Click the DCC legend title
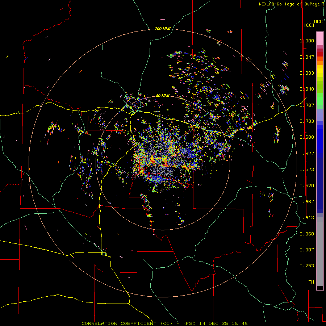 318,22
